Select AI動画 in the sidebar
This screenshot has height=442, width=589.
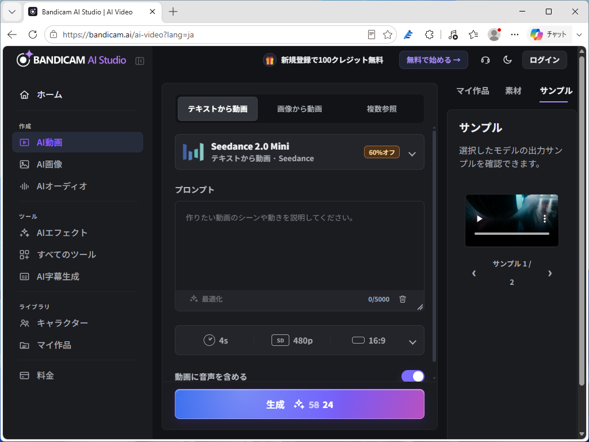[78, 143]
